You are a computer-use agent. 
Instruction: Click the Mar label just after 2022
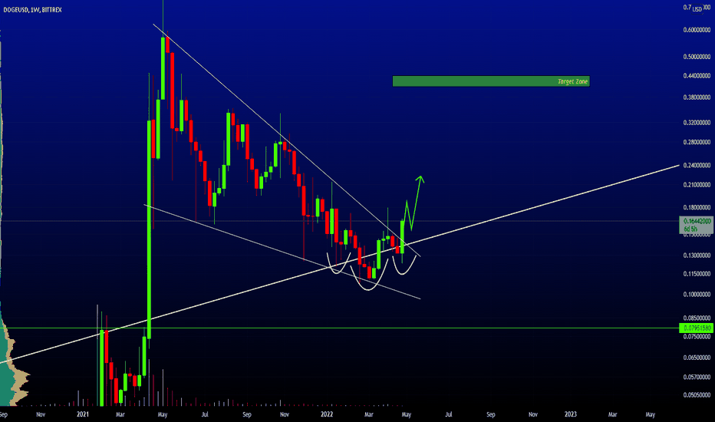click(x=368, y=414)
